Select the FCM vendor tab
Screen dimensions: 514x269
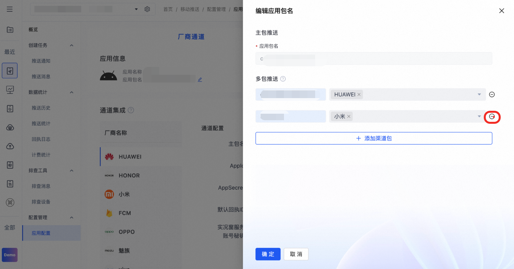tap(141, 213)
